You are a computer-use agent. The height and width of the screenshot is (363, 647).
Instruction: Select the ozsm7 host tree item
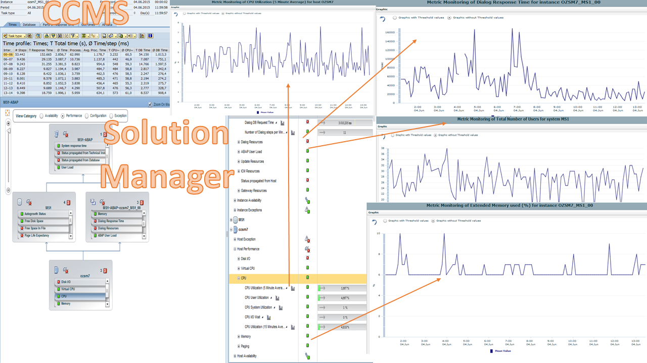click(243, 229)
